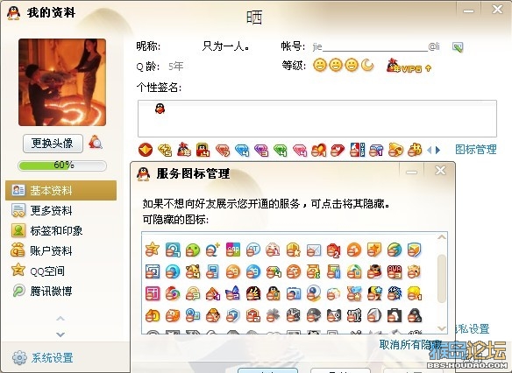Viewport: 512px width, 373px height.
Task: Hide the colorful 'app' service icon
Action: [233, 250]
